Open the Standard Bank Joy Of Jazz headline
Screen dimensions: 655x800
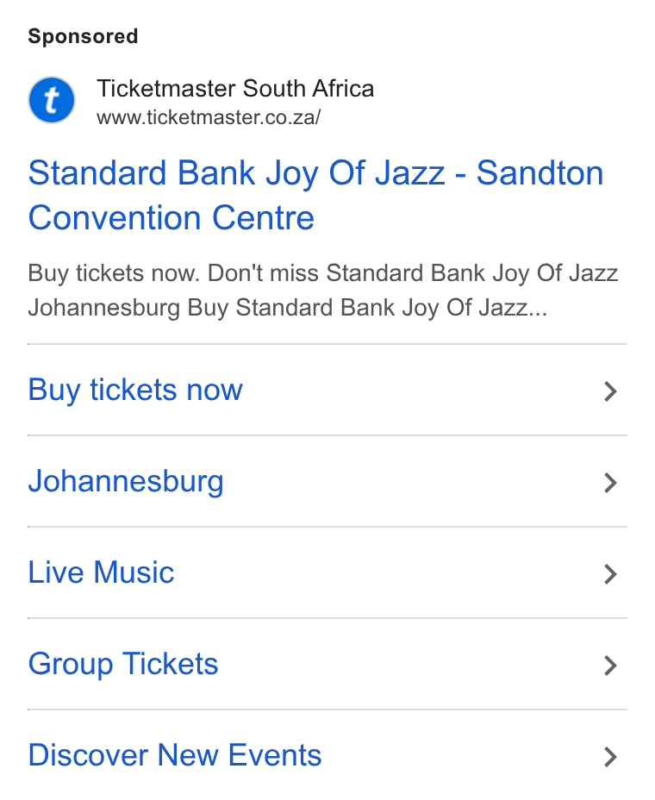(x=315, y=196)
